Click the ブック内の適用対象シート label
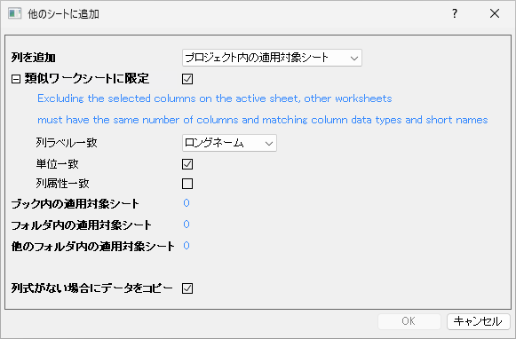Viewport: 516px width, 339px height. coord(75,204)
